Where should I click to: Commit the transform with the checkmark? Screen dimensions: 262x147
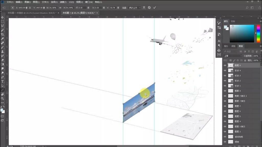tap(155, 8)
